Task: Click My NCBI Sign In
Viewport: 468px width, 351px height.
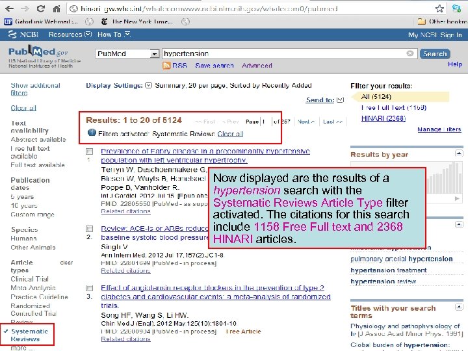Action: pos(435,35)
